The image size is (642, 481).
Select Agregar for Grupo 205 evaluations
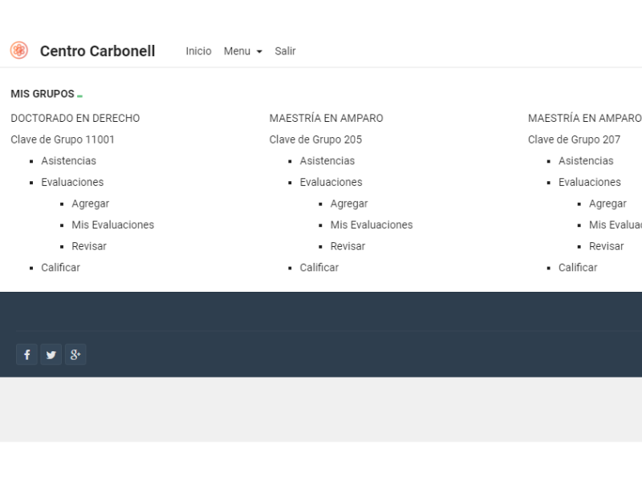click(x=349, y=204)
